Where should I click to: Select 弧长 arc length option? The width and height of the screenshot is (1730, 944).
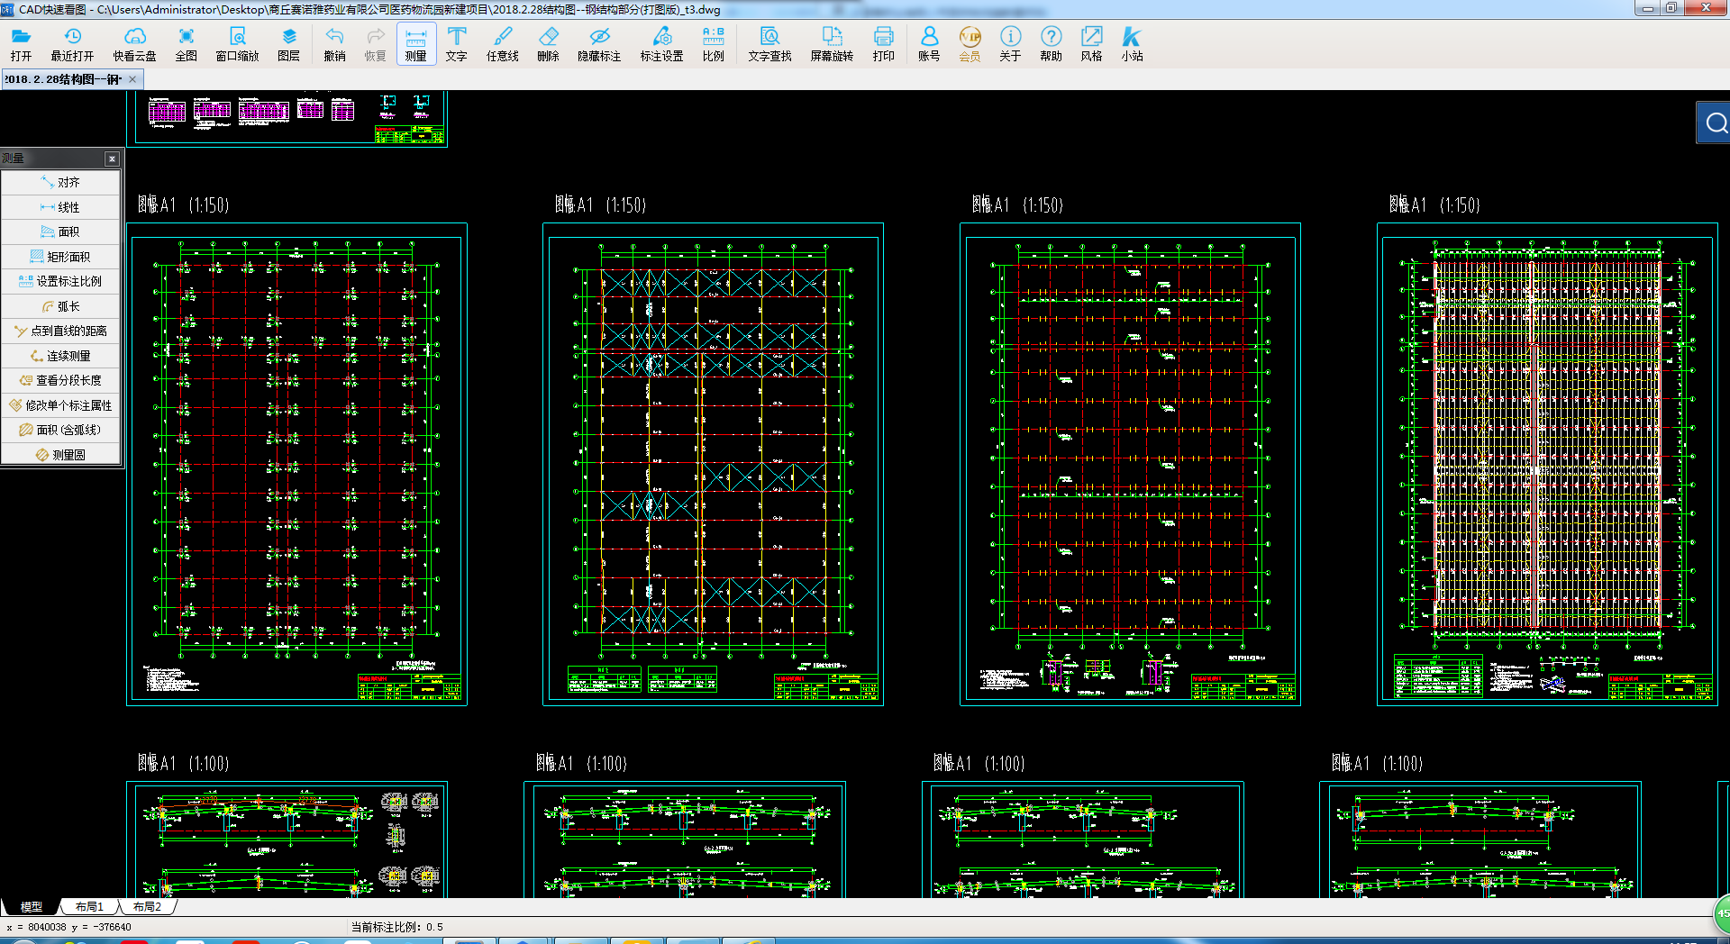(60, 306)
